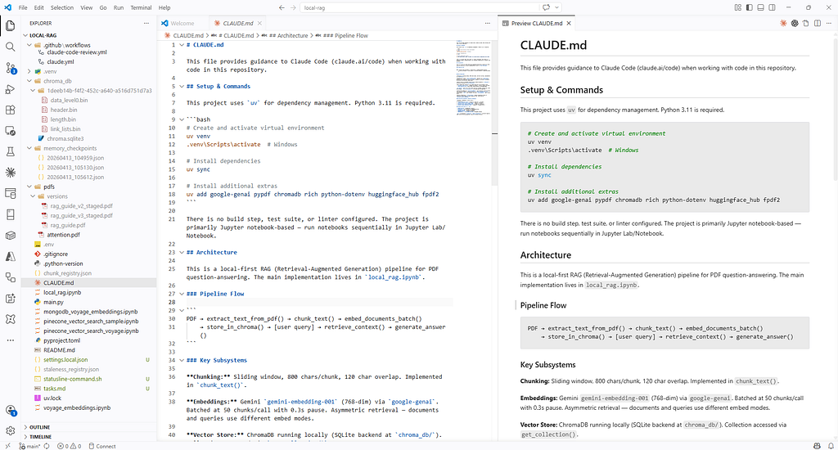Toggle the Secondary Side Bar visibility
The image size is (838, 450).
tap(772, 7)
